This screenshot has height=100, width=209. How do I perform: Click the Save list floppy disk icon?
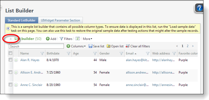click(91, 46)
